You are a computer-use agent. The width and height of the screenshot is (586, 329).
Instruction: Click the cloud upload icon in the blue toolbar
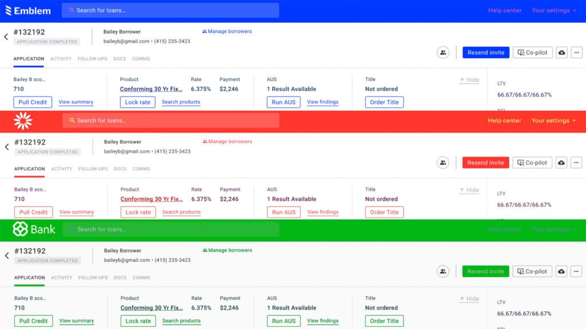[561, 52]
